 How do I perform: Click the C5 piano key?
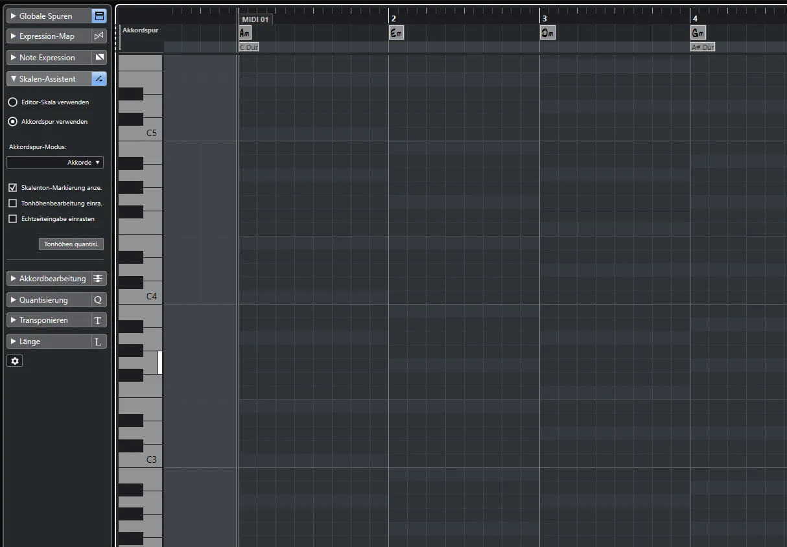[x=152, y=133]
